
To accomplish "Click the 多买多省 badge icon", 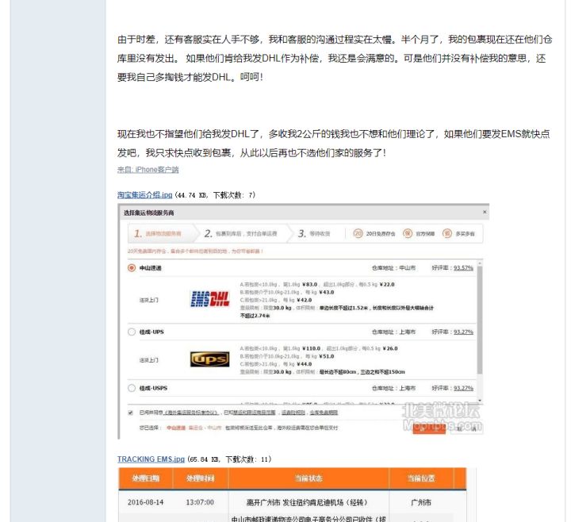I will click(447, 234).
